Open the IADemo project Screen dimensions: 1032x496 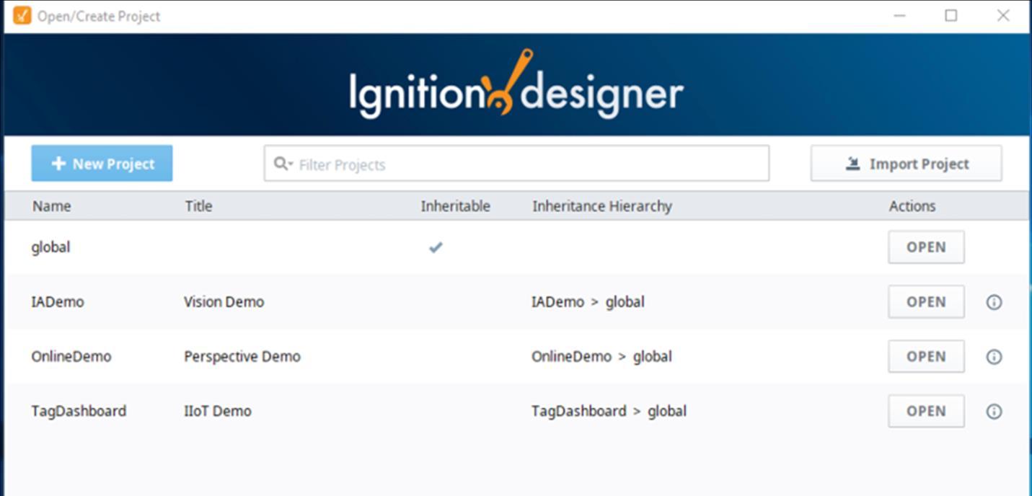926,302
